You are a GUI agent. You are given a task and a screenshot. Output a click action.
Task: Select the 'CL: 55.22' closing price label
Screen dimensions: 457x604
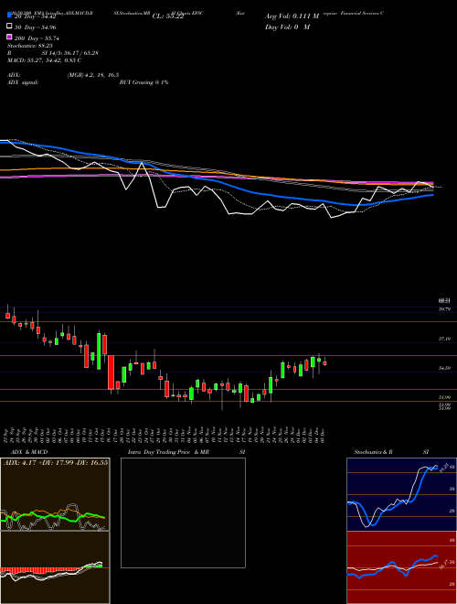point(168,16)
